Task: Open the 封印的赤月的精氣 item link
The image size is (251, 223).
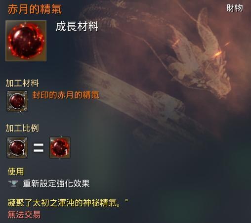Action: click(x=66, y=95)
